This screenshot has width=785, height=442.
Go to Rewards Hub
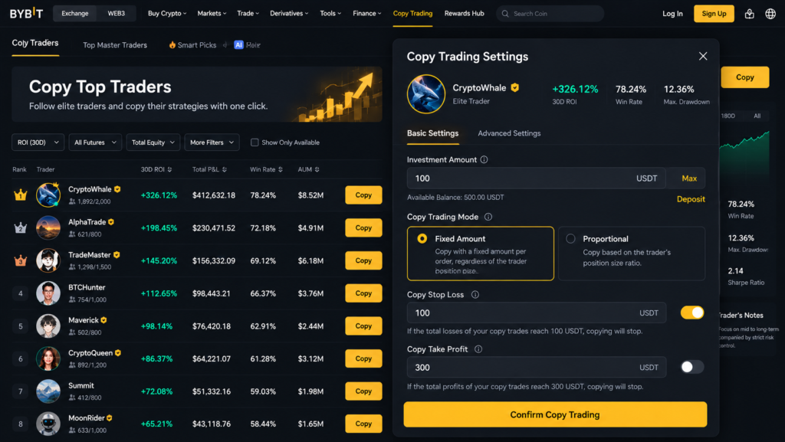464,14
